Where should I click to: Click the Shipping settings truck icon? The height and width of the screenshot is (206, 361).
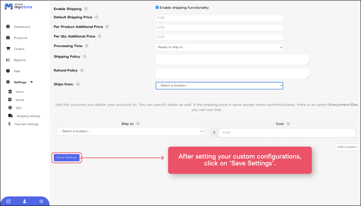11,116
